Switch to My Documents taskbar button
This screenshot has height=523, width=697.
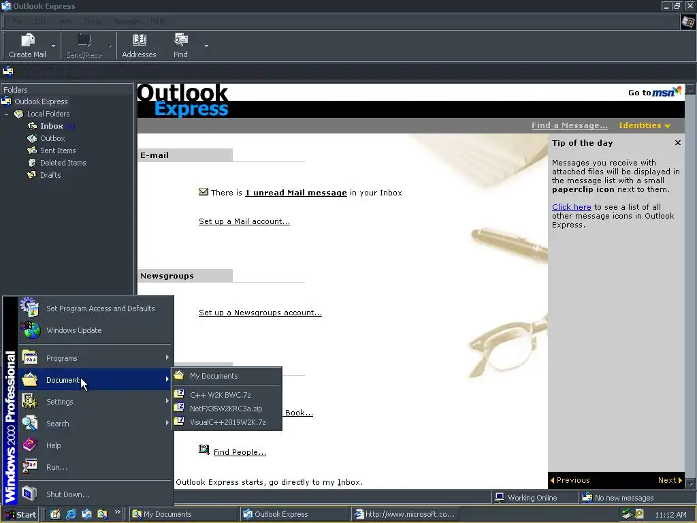(x=184, y=514)
